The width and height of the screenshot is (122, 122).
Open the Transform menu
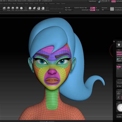(x=52, y=4)
